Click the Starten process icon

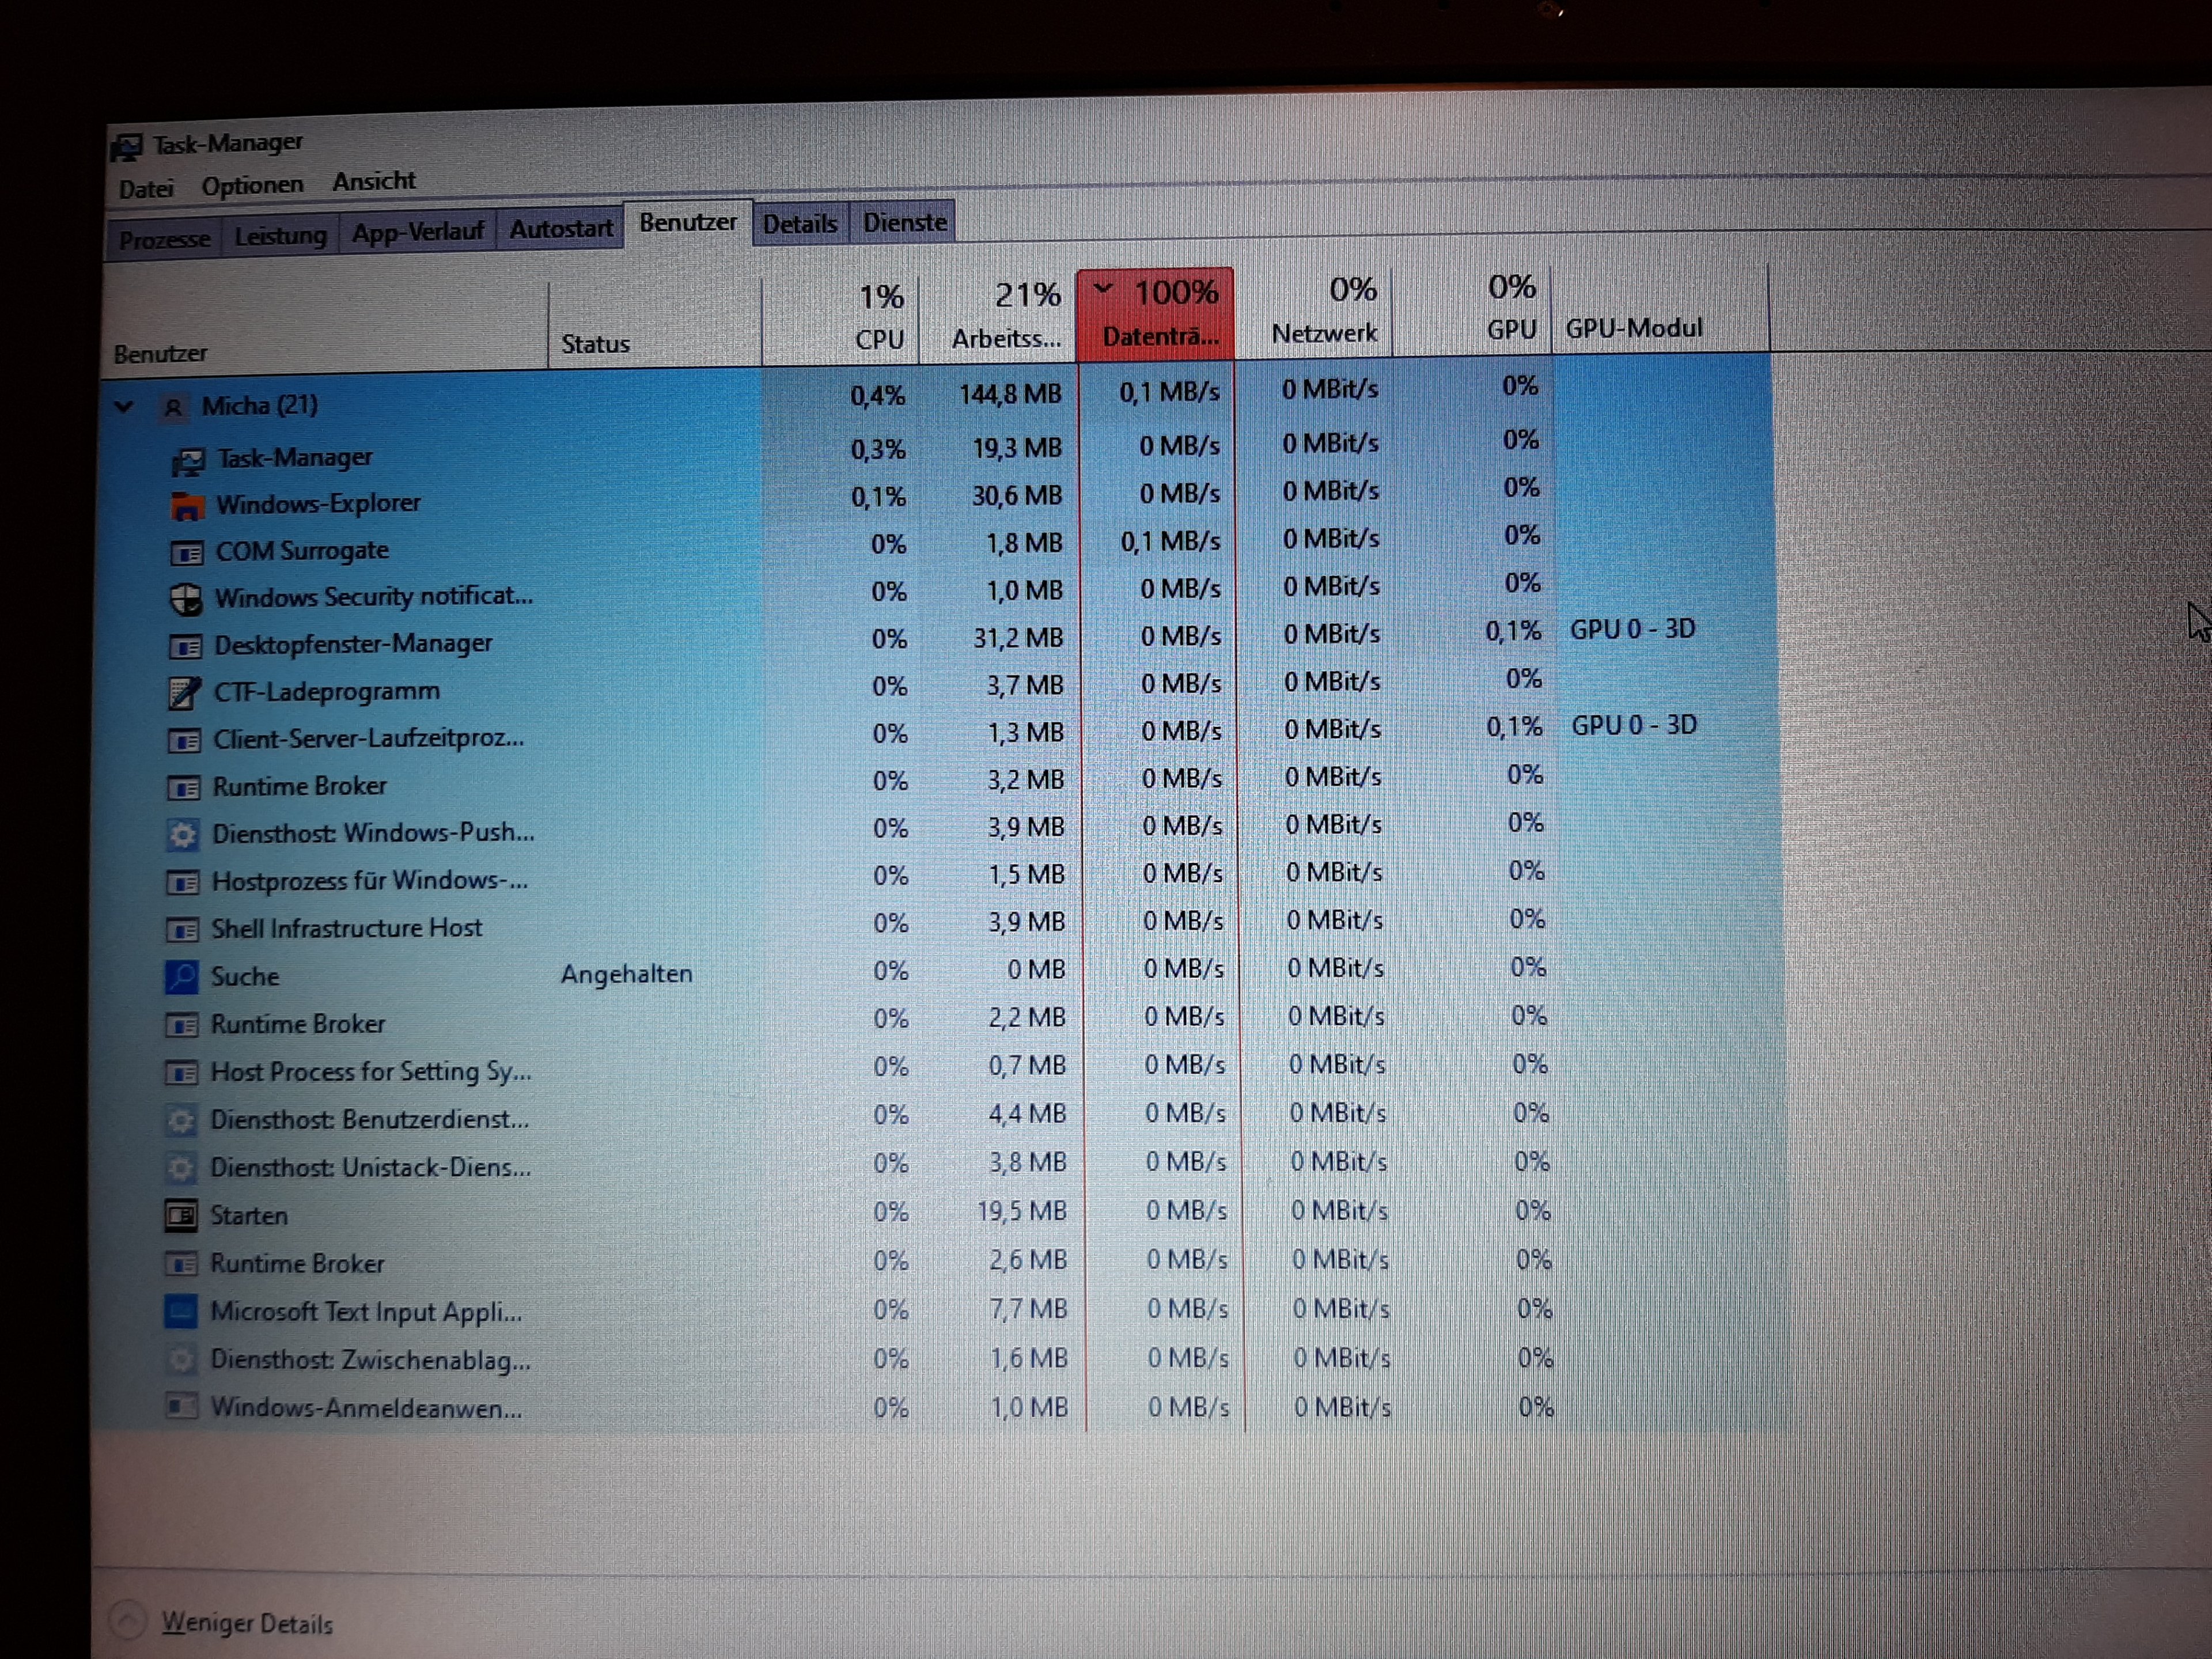point(181,1216)
